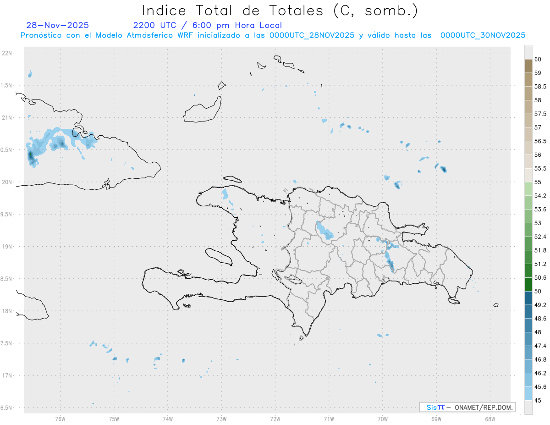Image resolution: width=550 pixels, height=425 pixels.
Task: Click the truncated latitude label '1.5N'
Action: click(6, 85)
